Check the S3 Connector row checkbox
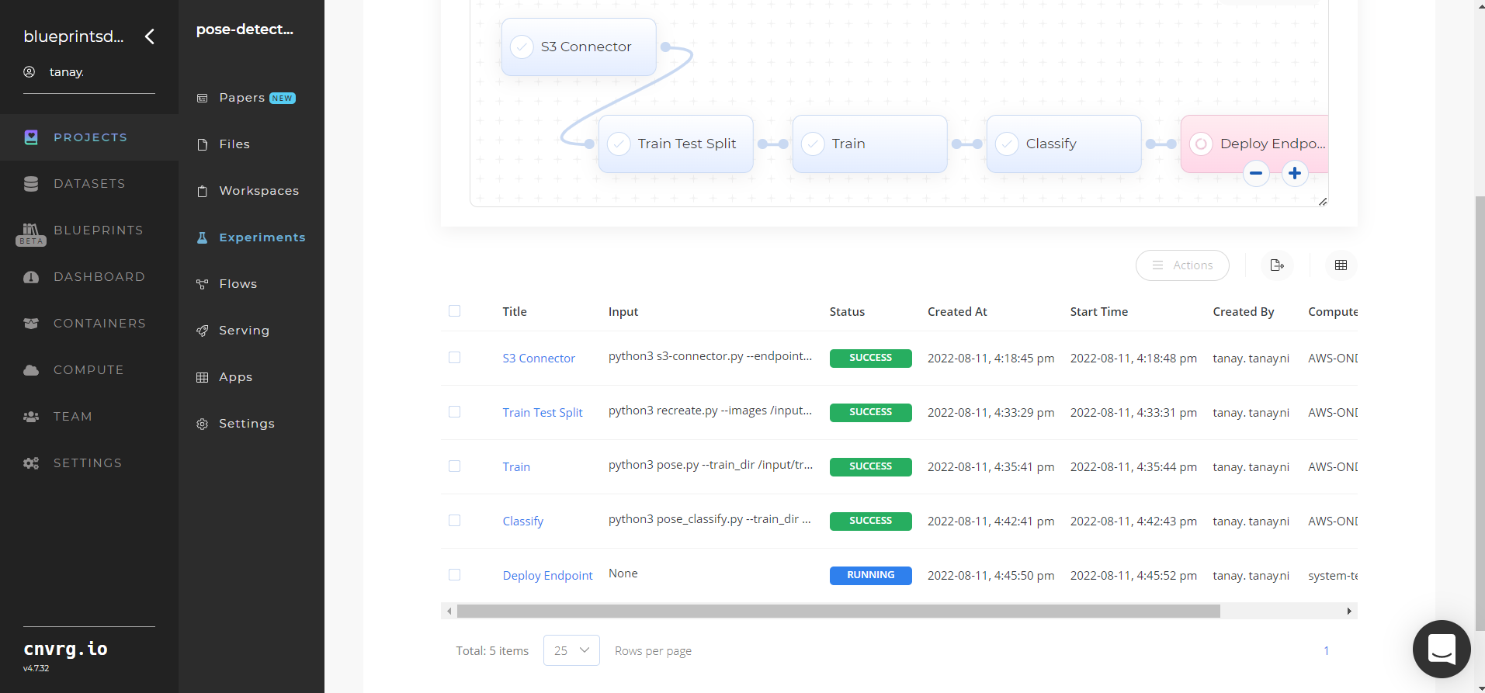This screenshot has height=693, width=1485. 455,358
